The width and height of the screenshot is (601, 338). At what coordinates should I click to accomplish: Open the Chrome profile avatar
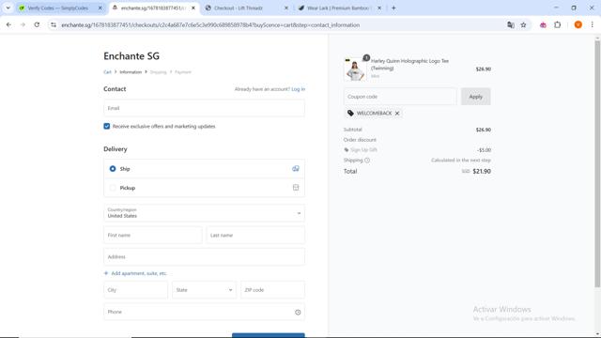coord(578,25)
